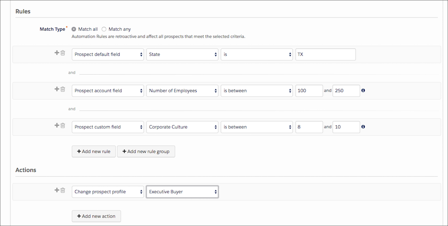This screenshot has height=226, width=448.
Task: Click the Match Type label
Action: click(x=52, y=29)
